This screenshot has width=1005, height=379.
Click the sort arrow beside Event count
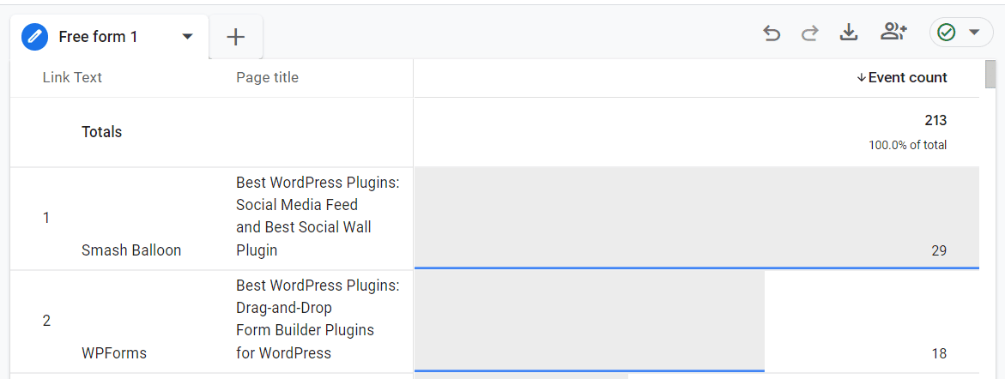point(861,78)
